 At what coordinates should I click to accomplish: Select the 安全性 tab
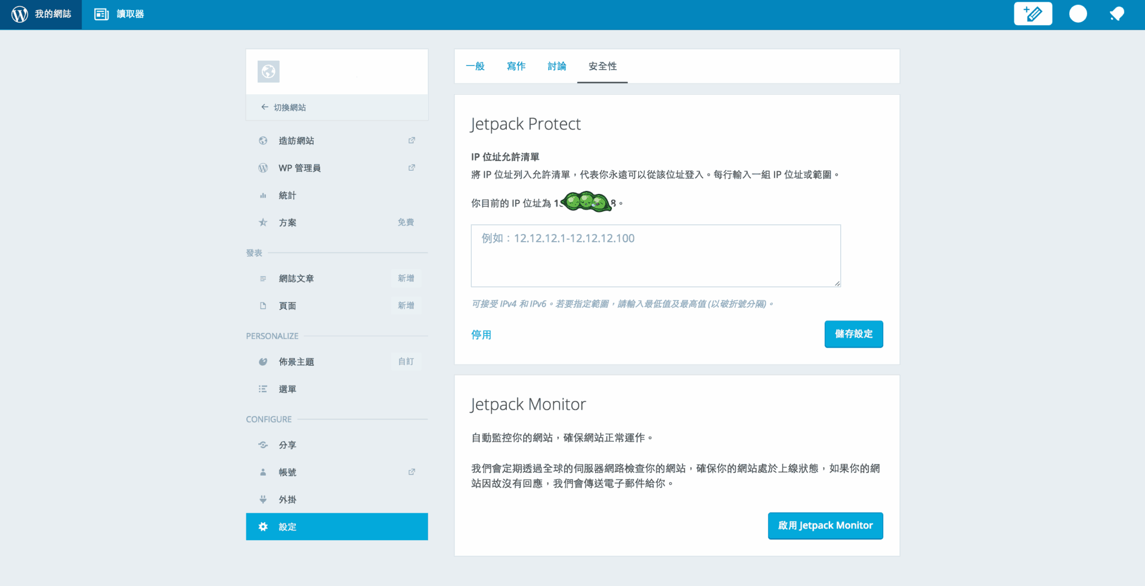coord(602,66)
